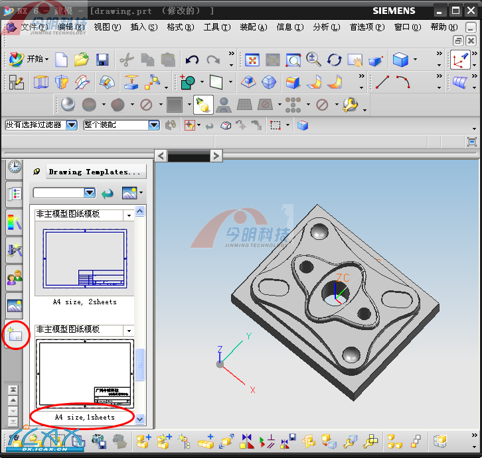Toggle the pin icon beside Drawing Templates
Image resolution: width=482 pixels, height=458 pixels.
36,172
